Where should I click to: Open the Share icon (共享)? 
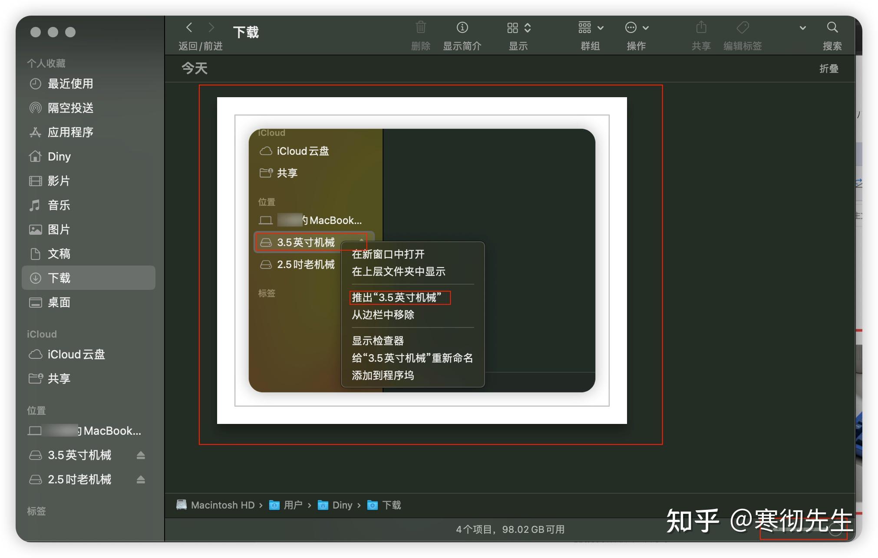click(x=700, y=28)
